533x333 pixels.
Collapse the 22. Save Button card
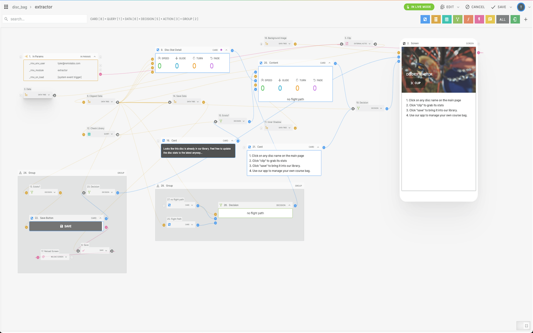pos(100,218)
